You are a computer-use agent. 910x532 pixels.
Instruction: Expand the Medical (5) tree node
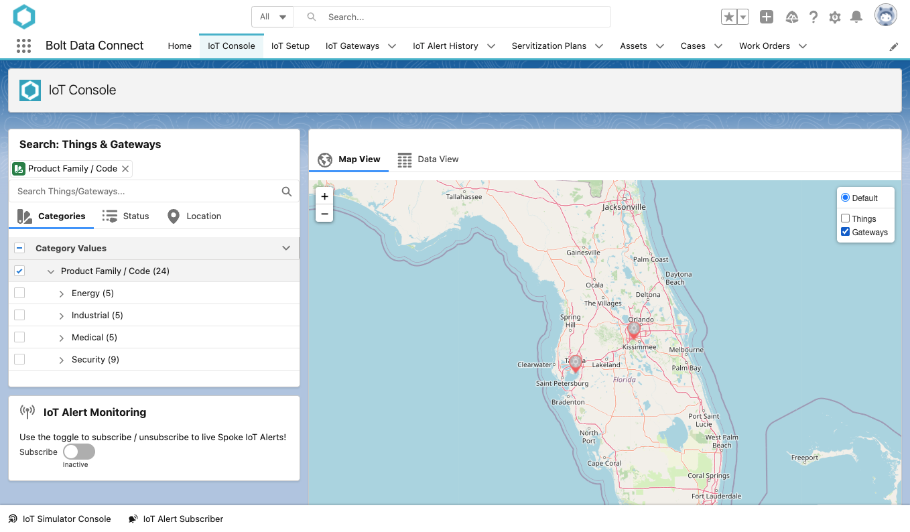[62, 338]
